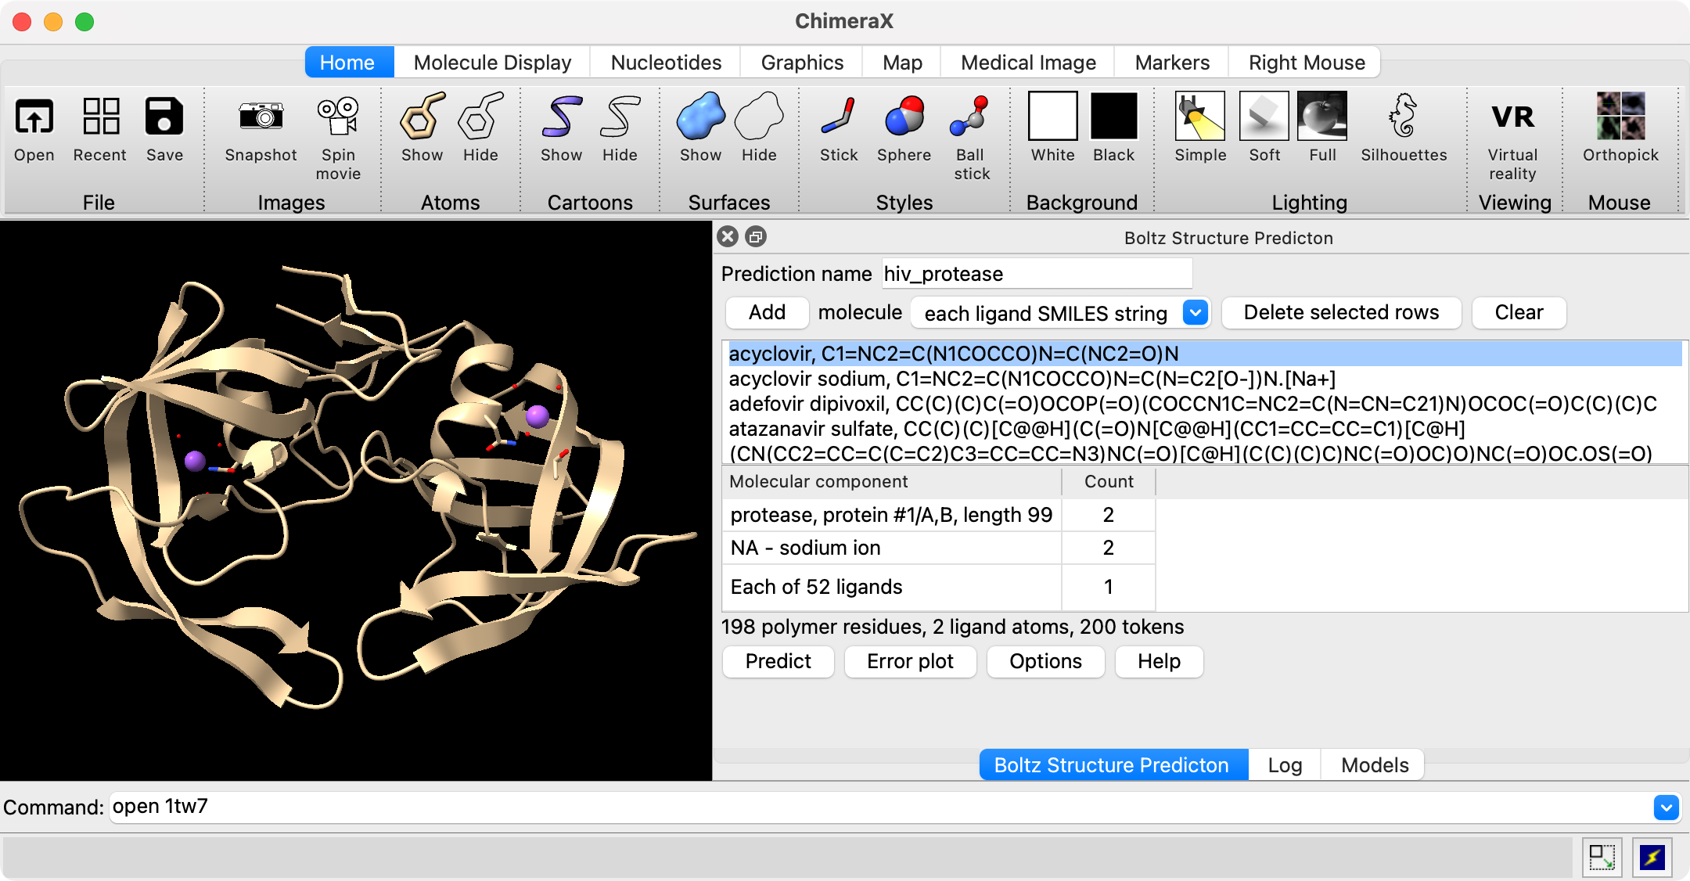Enable Silhouettes lighting with the seahorse icon
The image size is (1690, 881).
[1403, 117]
